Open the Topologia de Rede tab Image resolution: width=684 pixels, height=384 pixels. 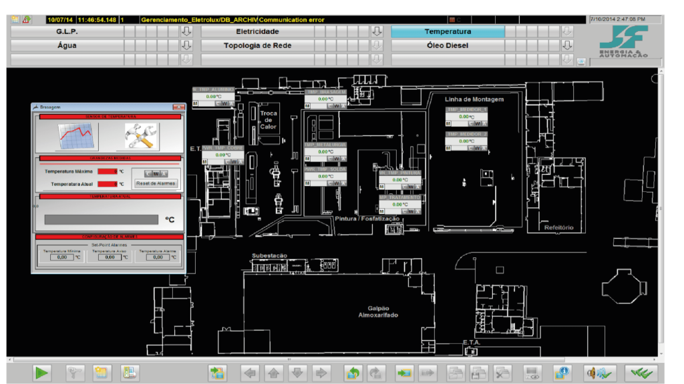[x=257, y=45]
